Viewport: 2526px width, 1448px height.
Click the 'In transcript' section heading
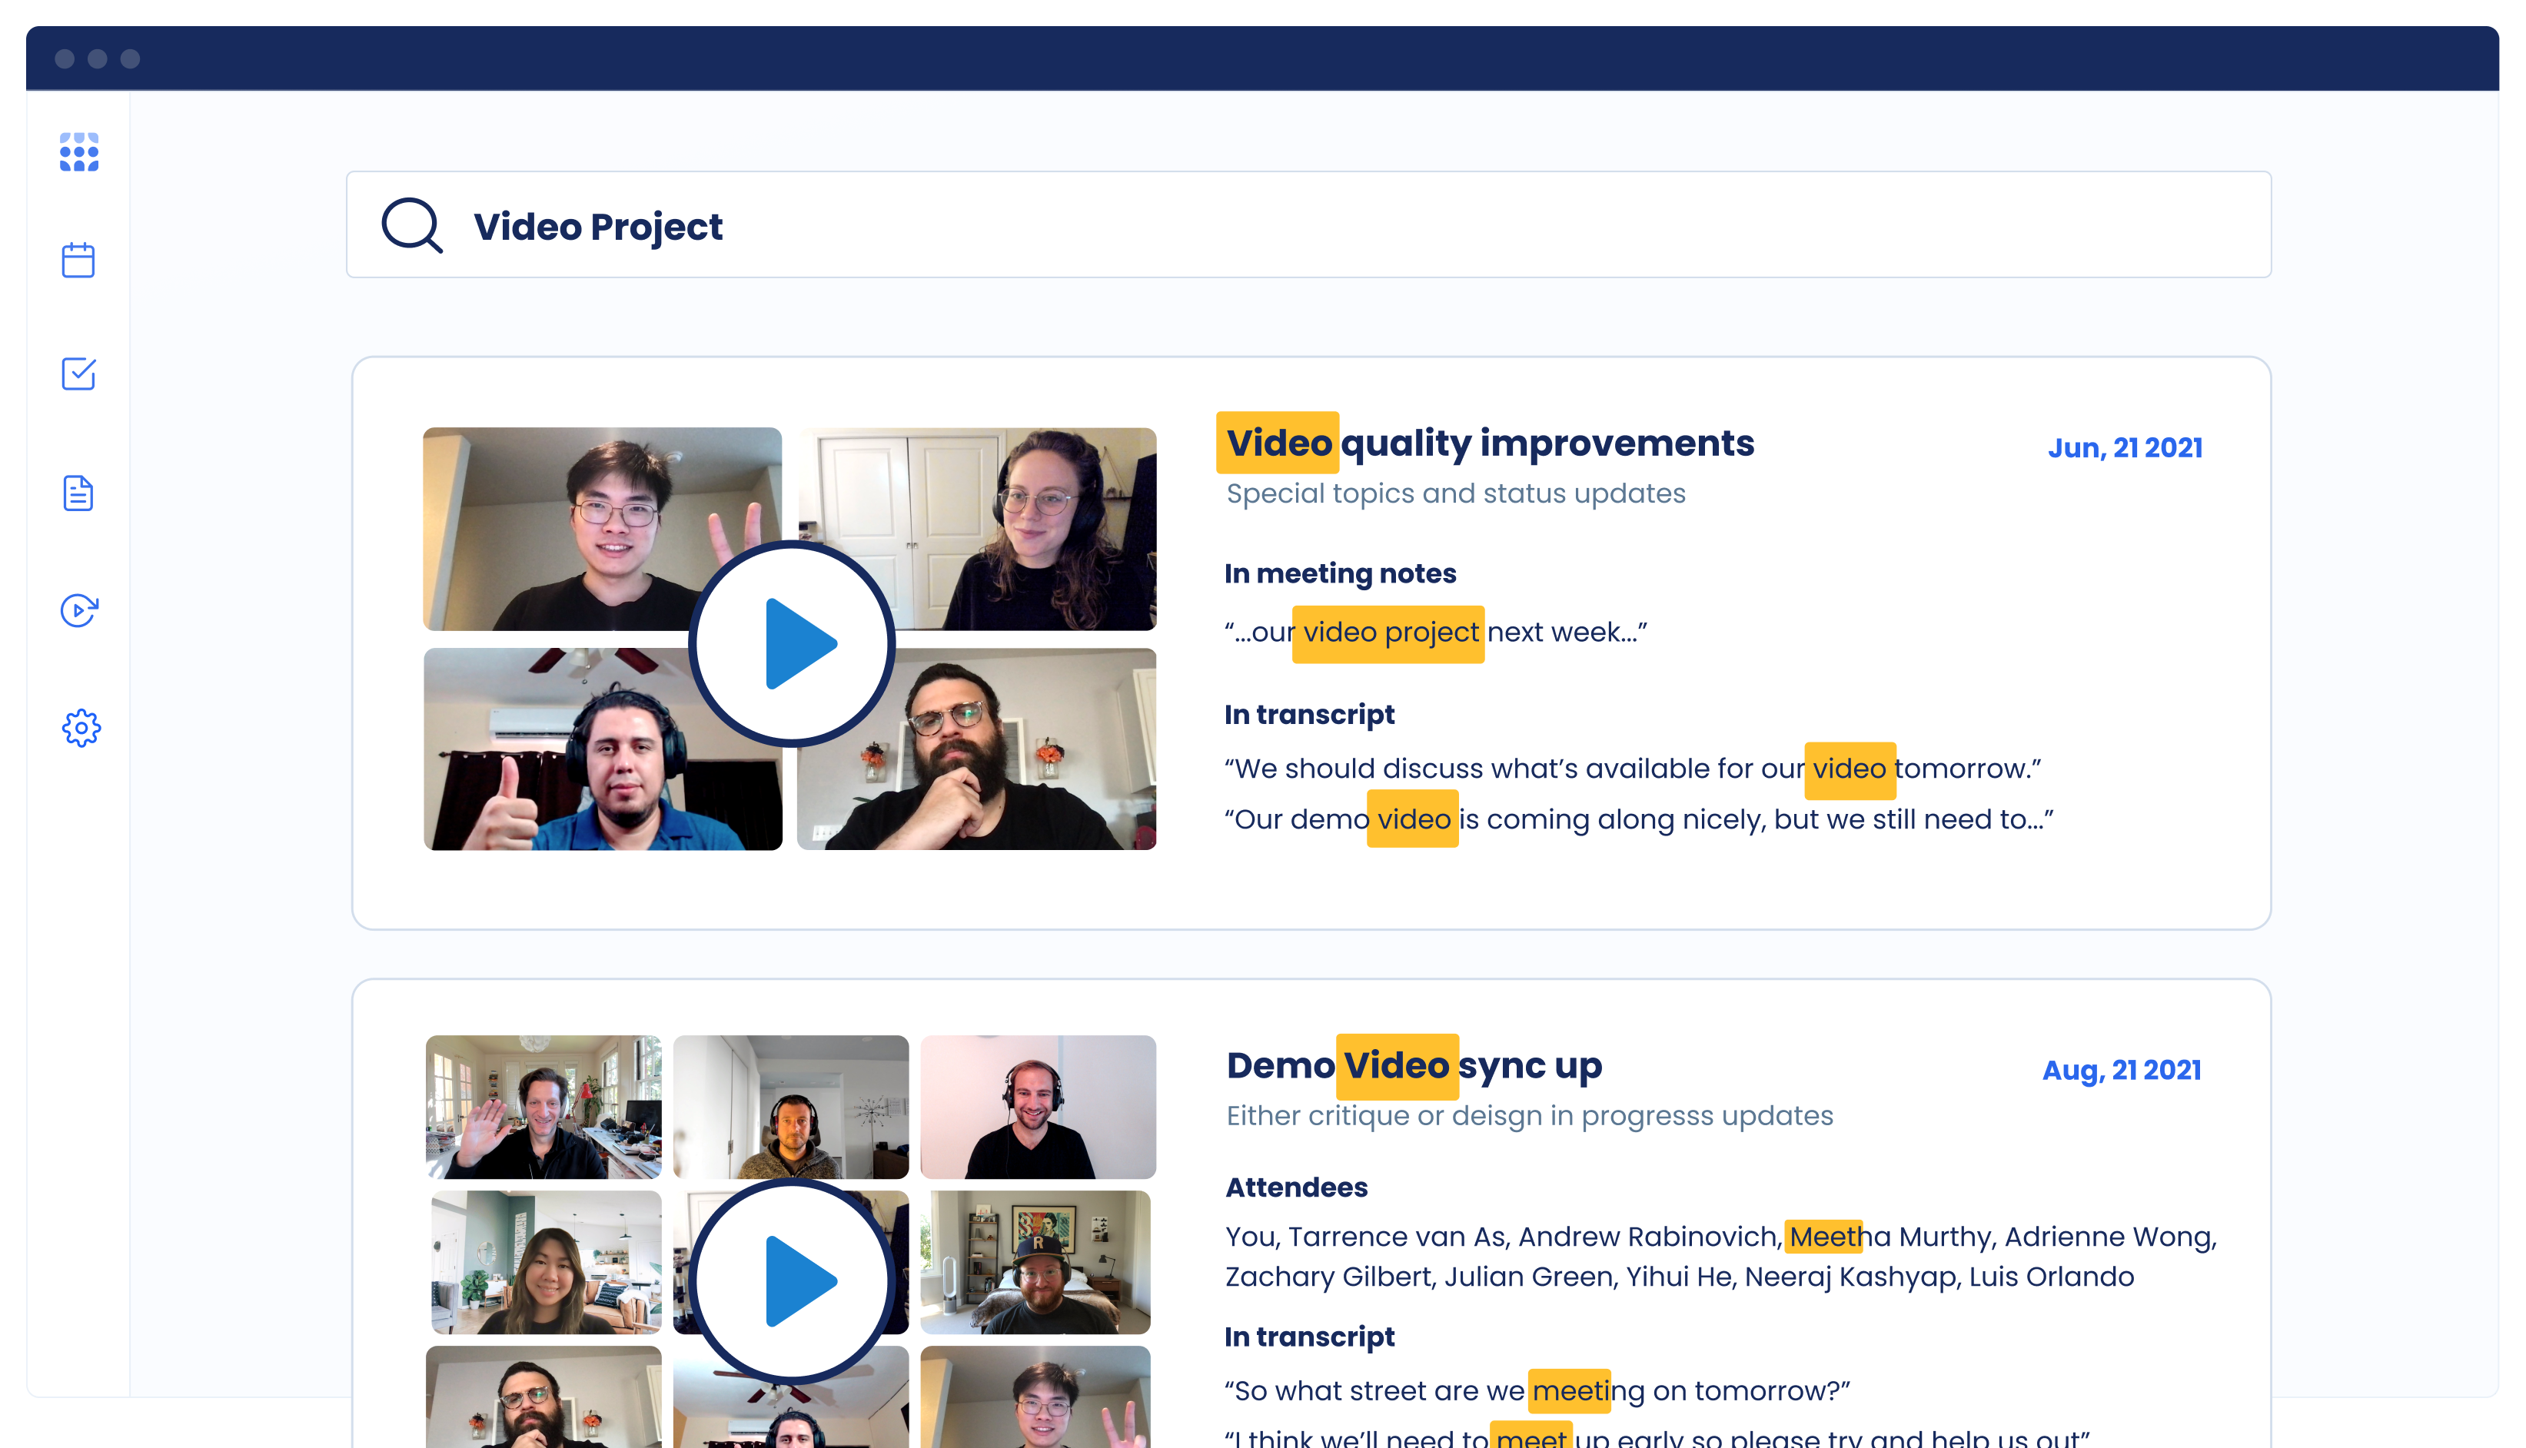pyautogui.click(x=1309, y=714)
